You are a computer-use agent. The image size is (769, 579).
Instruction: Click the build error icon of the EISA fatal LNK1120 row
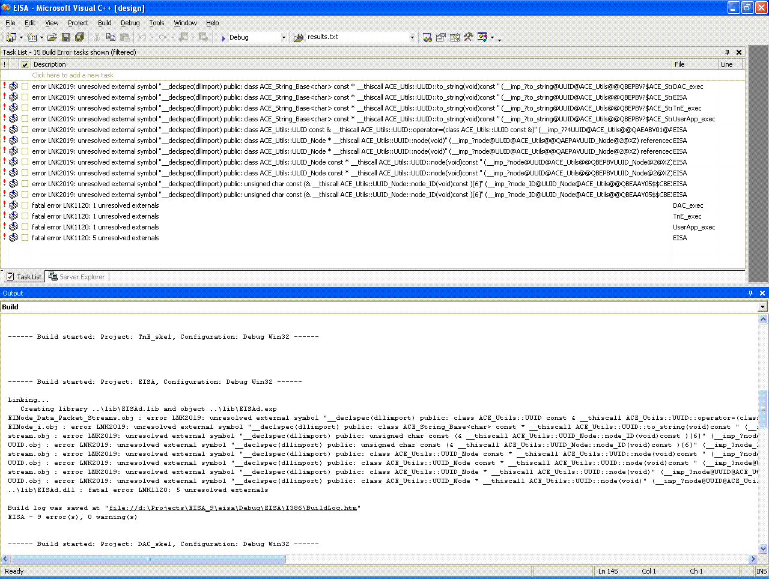point(13,238)
